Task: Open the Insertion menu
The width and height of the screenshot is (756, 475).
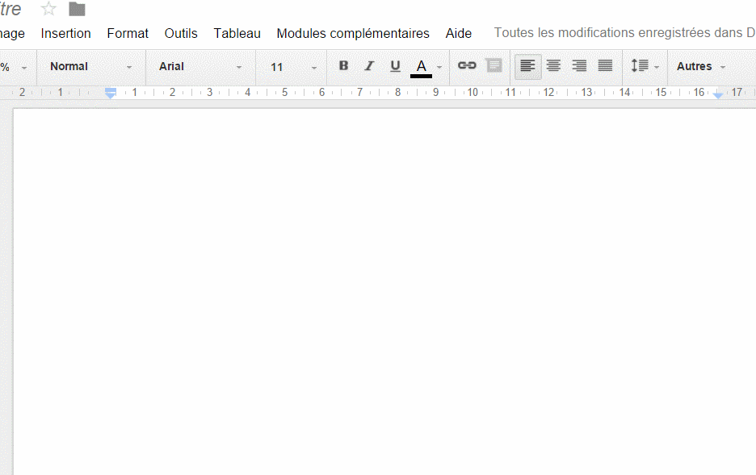Action: (x=65, y=33)
